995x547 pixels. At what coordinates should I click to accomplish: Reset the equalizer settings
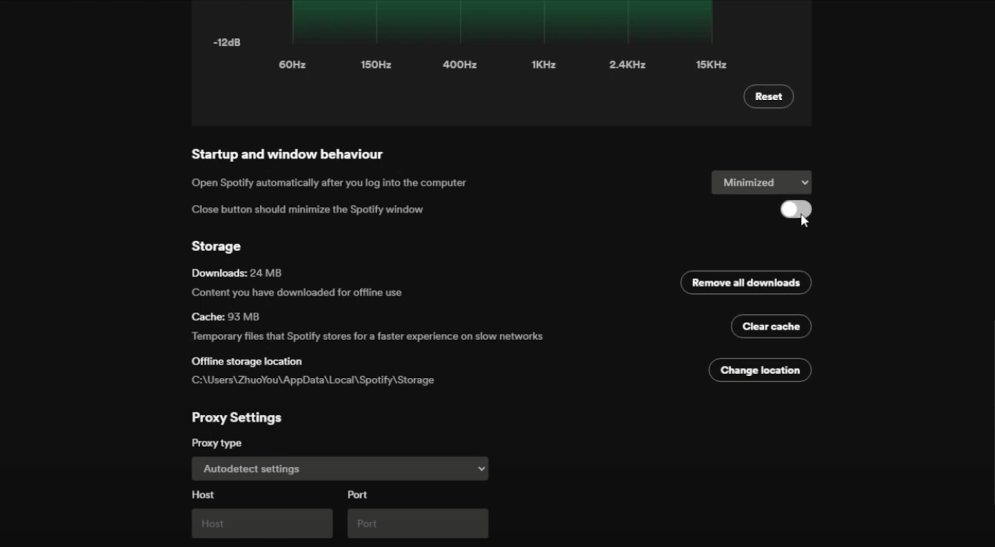(x=768, y=96)
